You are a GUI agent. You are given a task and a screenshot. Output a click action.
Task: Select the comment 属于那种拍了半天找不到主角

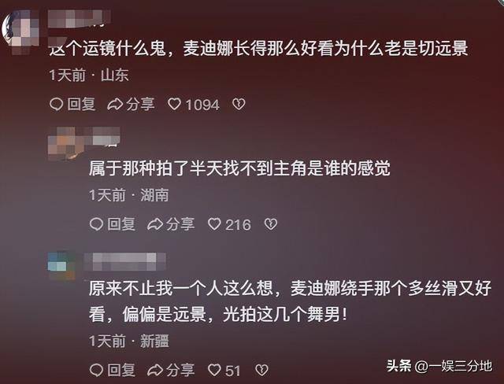click(x=239, y=168)
